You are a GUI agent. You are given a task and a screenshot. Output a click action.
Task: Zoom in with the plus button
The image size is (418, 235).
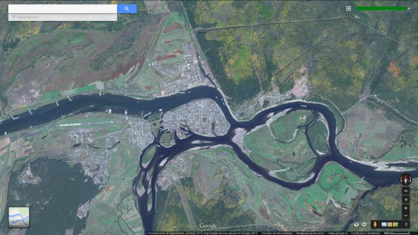pyautogui.click(x=406, y=208)
